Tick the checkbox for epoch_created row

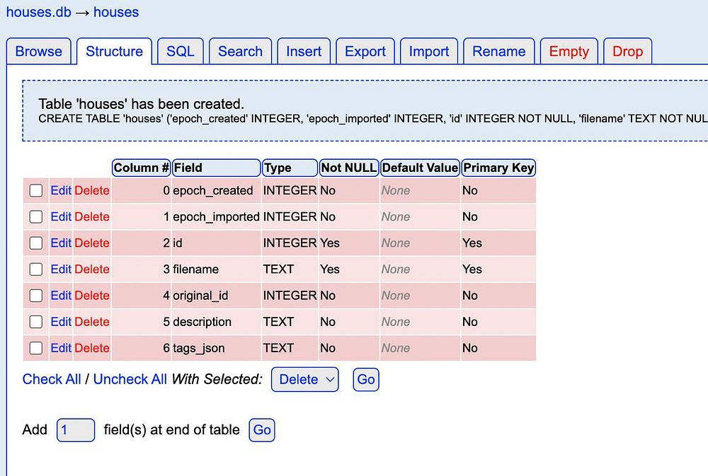click(35, 190)
